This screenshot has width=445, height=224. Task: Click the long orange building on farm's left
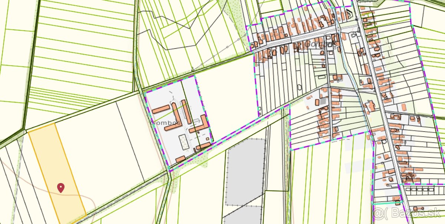coord(161,109)
